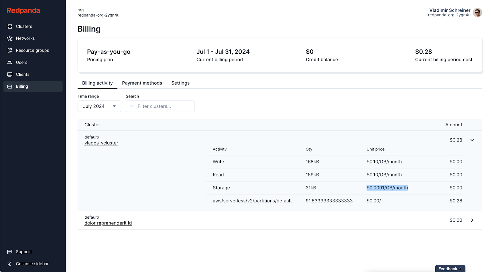This screenshot has height=272, width=491.
Task: Click the 21kB quantity value
Action: coord(311,188)
